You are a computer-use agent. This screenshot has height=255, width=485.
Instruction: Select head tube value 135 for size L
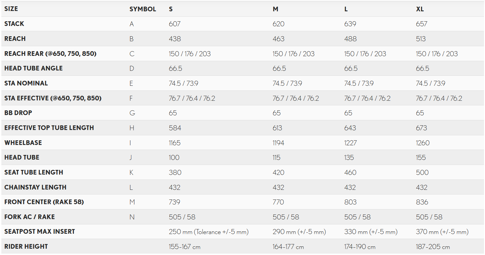349,158
